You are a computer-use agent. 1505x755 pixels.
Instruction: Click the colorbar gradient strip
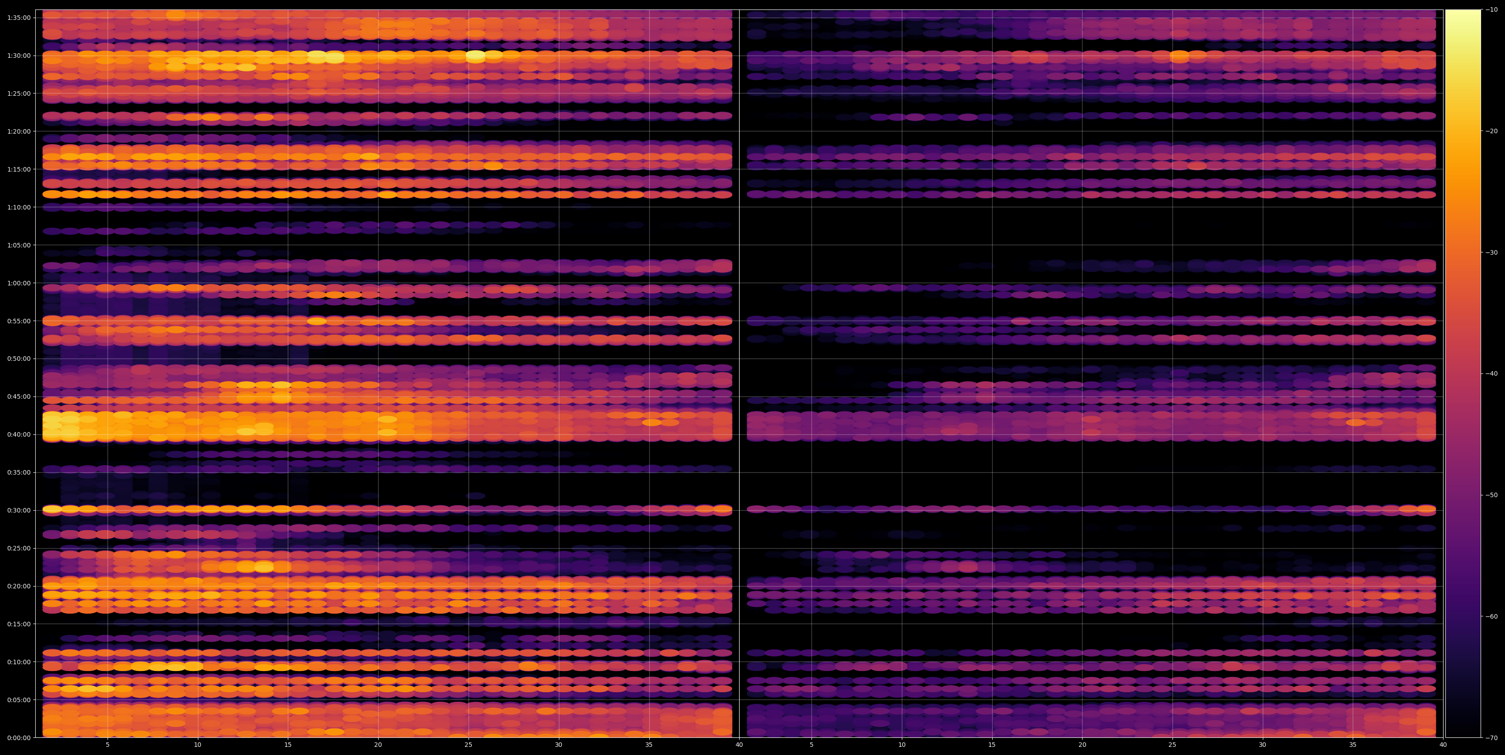pos(1463,374)
